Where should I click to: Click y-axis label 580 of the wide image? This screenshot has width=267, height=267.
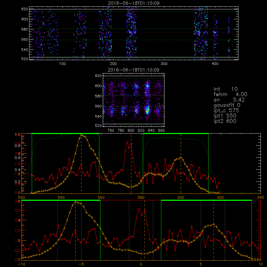pyautogui.click(x=25, y=29)
